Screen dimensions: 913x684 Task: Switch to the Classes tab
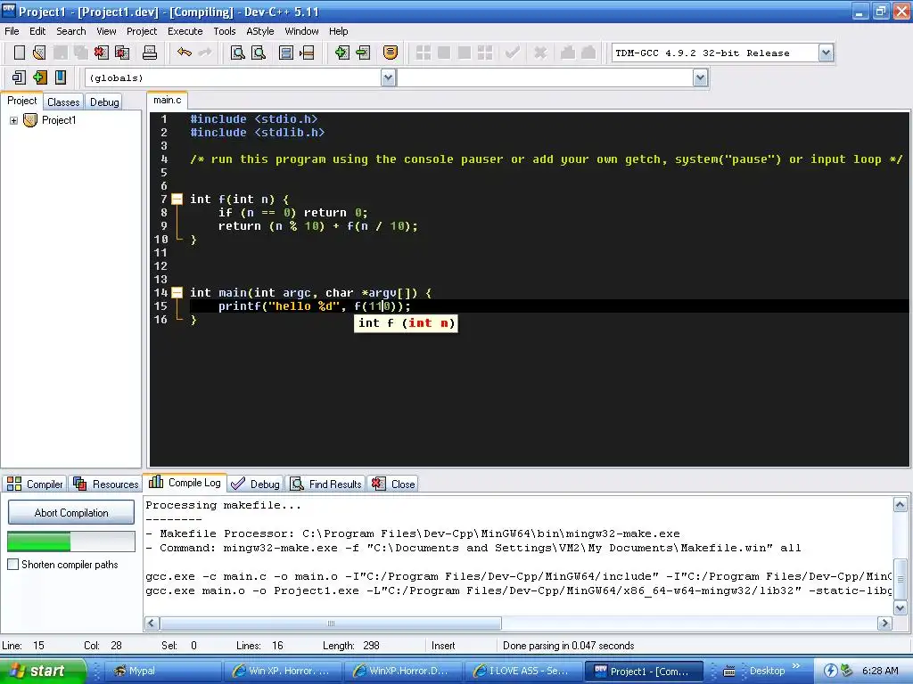coord(63,102)
